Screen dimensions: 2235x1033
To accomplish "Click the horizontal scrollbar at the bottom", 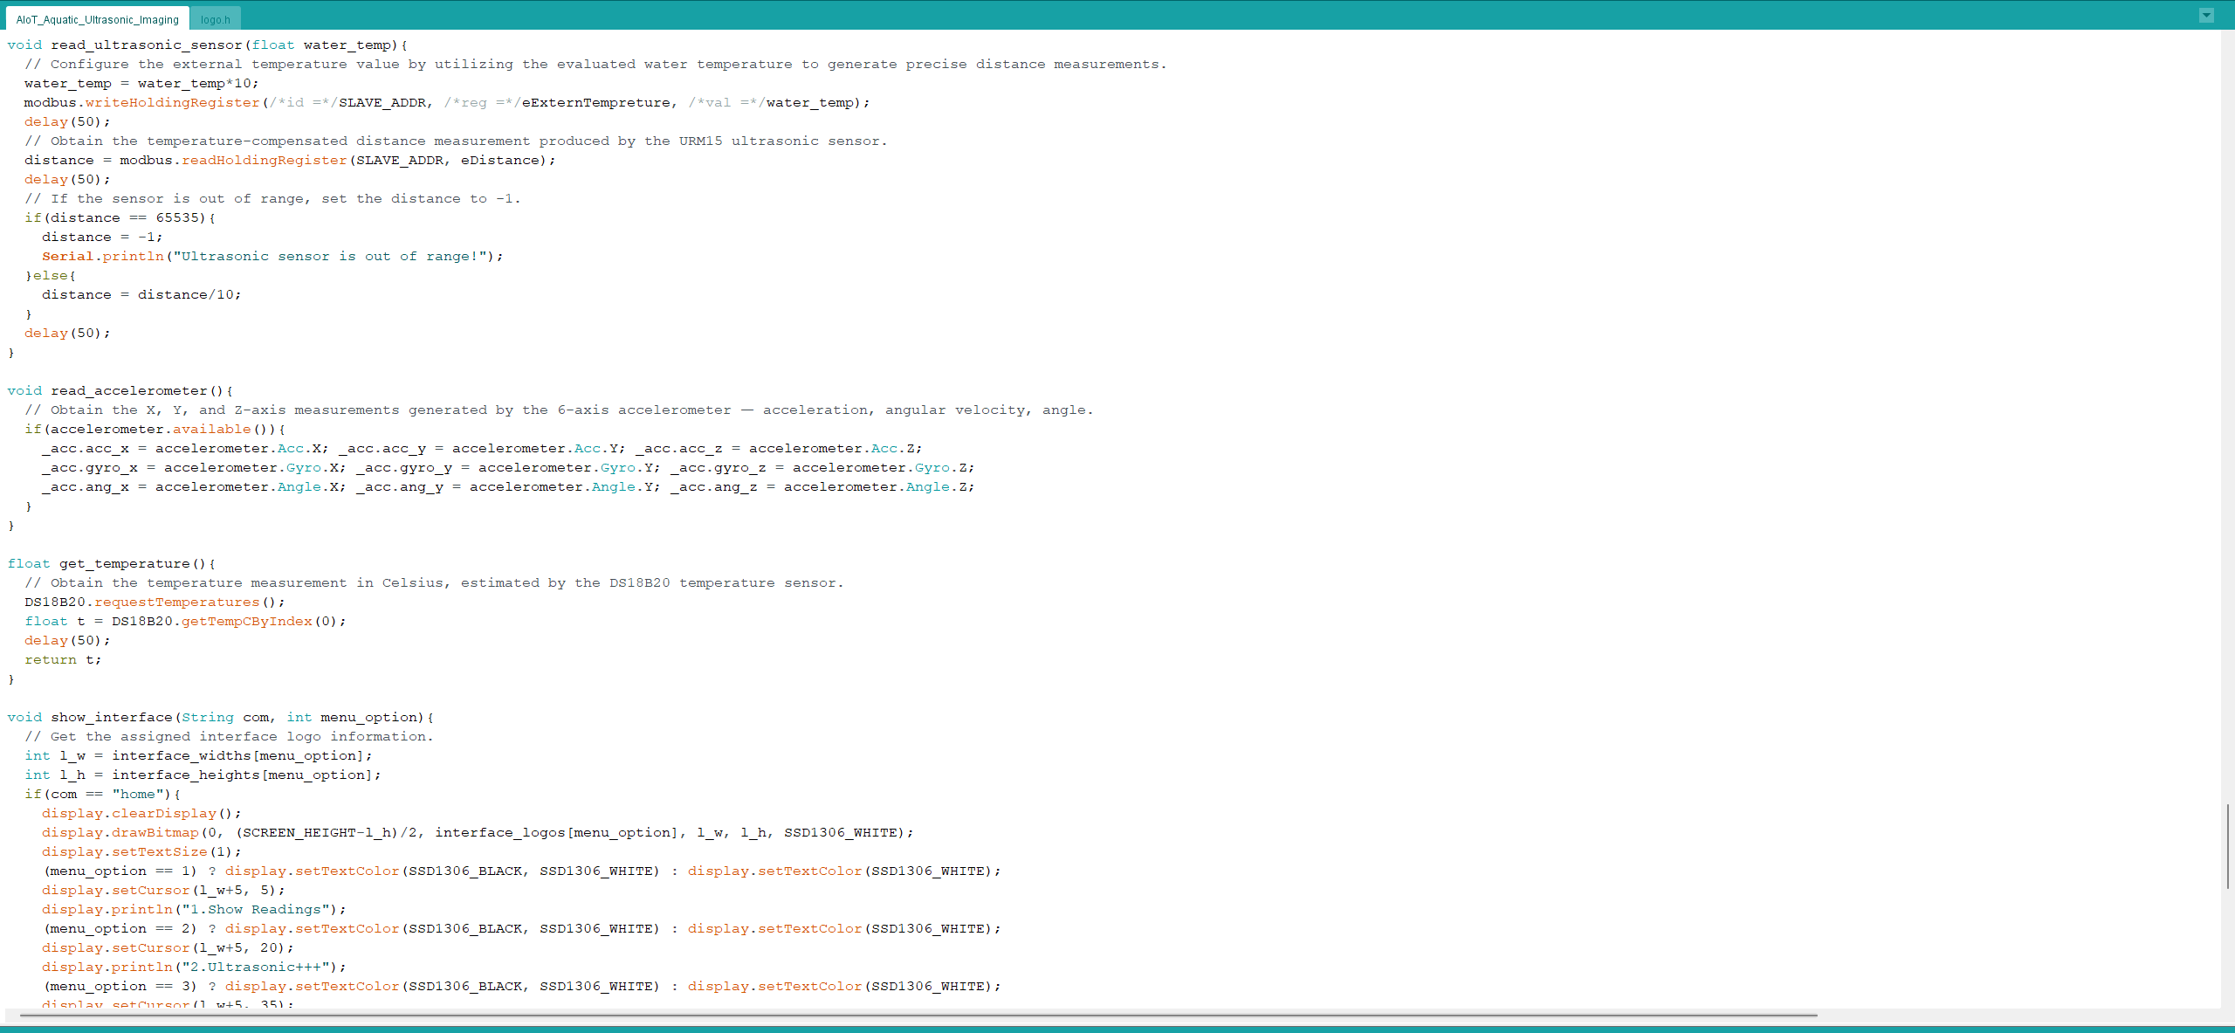I will [917, 1016].
